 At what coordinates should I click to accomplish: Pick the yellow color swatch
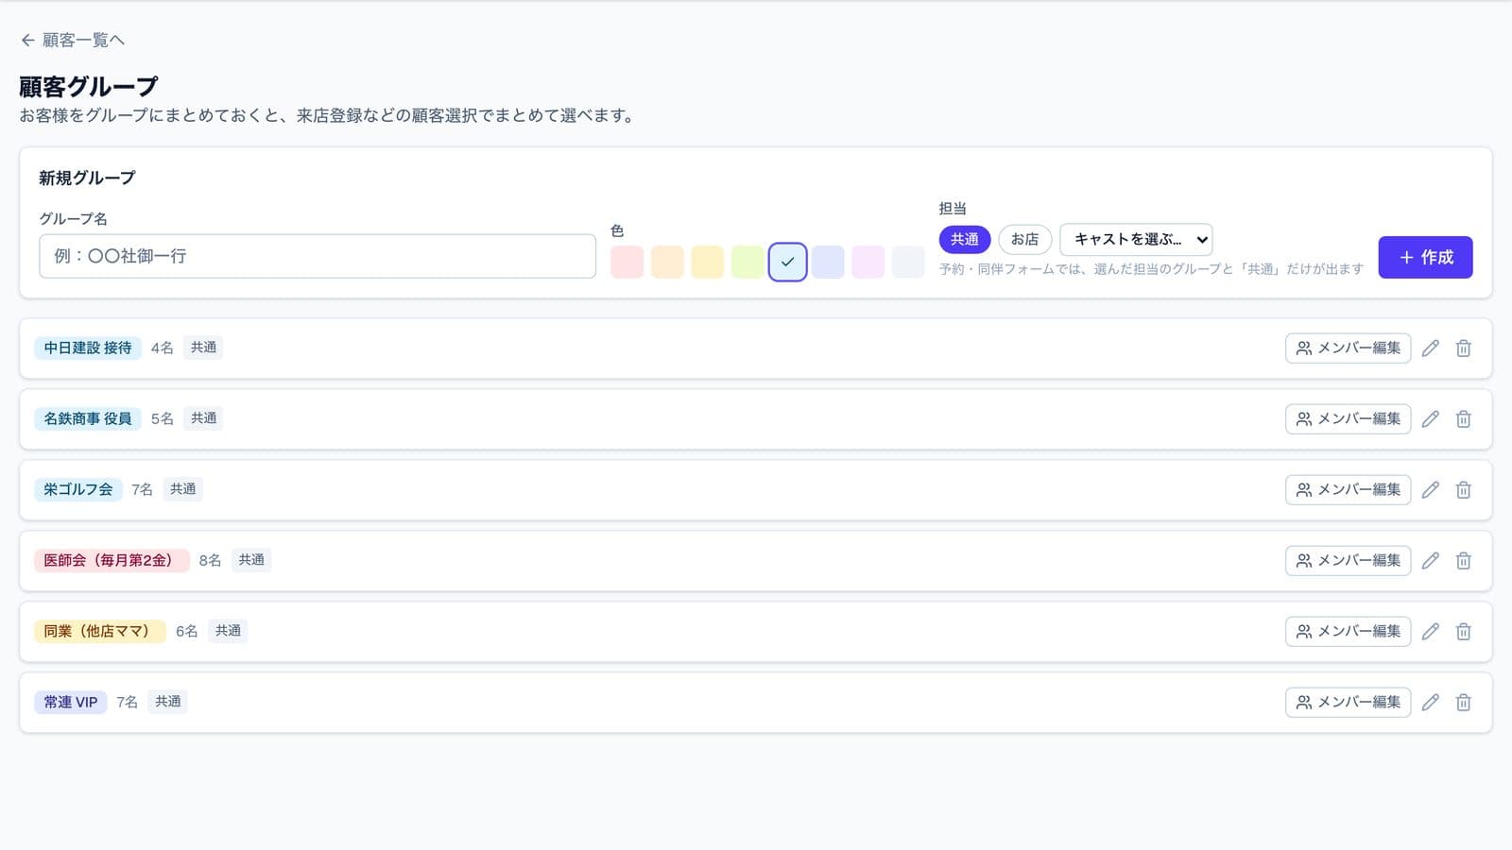point(708,262)
